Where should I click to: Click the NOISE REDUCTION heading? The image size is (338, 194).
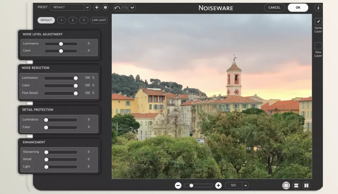[x=35, y=68]
